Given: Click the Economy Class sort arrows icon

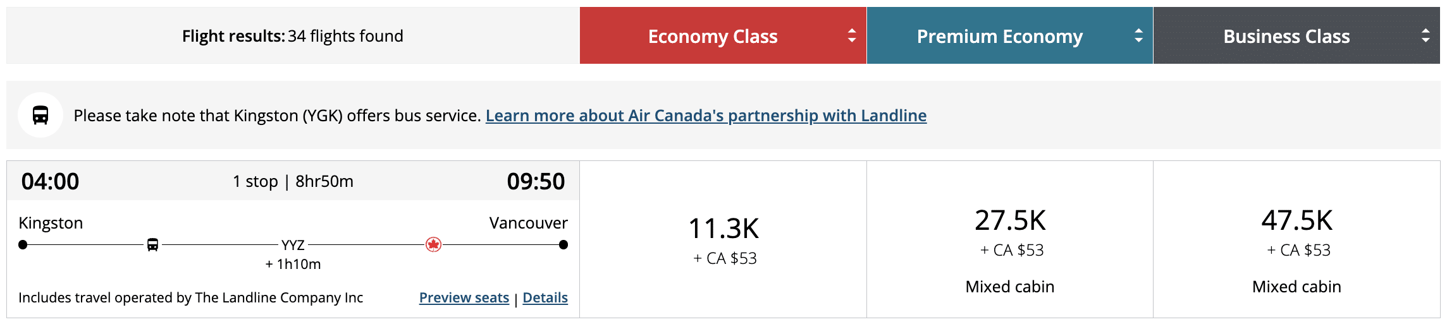Looking at the screenshot, I should [852, 36].
